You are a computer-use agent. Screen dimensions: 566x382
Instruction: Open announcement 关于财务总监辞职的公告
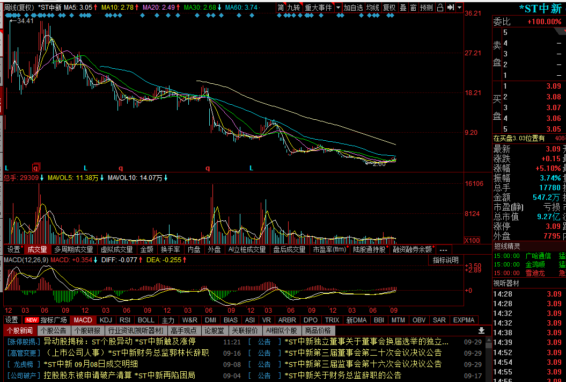coord(343,375)
